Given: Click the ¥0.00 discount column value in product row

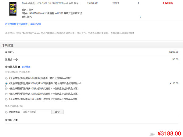Looking at the screenshot, I should click(x=116, y=3).
